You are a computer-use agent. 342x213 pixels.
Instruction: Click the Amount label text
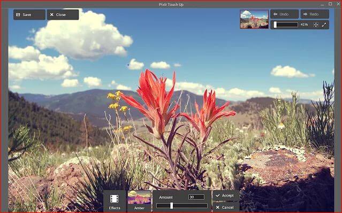coord(166,198)
